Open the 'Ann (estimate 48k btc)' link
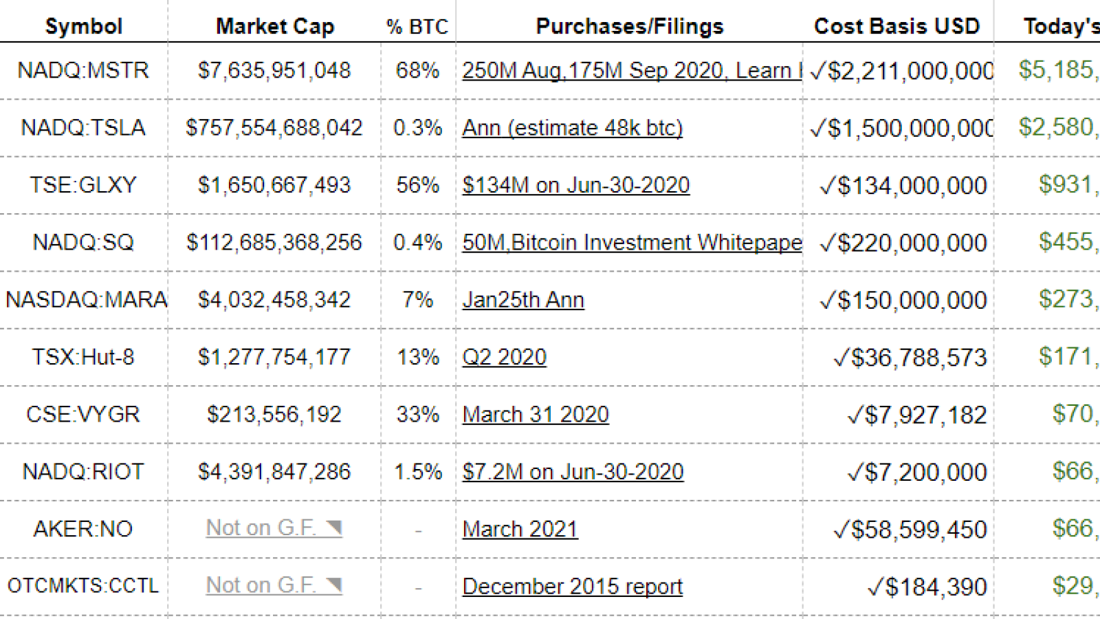This screenshot has width=1100, height=619. (572, 128)
